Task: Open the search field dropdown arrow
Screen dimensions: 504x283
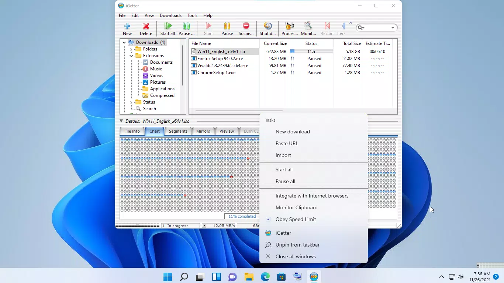Action: [393, 28]
